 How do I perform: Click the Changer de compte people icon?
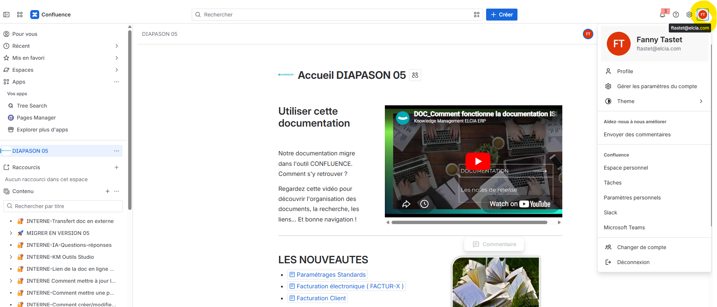[608, 247]
